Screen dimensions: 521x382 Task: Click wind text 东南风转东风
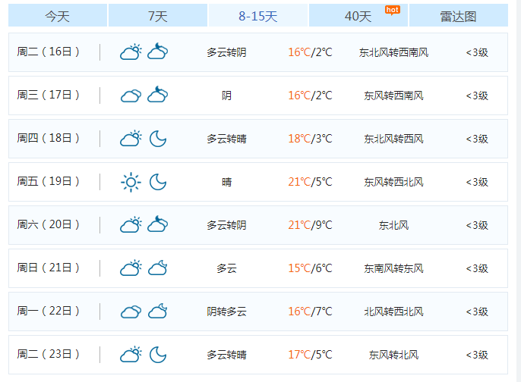pos(393,268)
